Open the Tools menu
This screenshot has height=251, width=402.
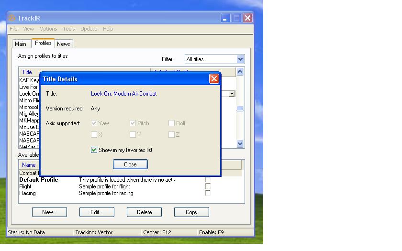coord(69,29)
